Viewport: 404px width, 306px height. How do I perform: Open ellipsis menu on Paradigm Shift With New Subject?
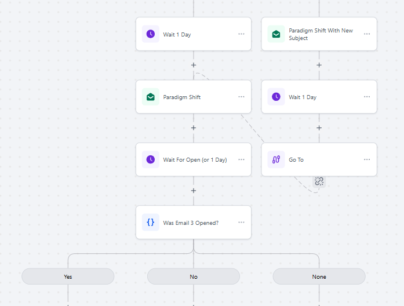tap(367, 34)
